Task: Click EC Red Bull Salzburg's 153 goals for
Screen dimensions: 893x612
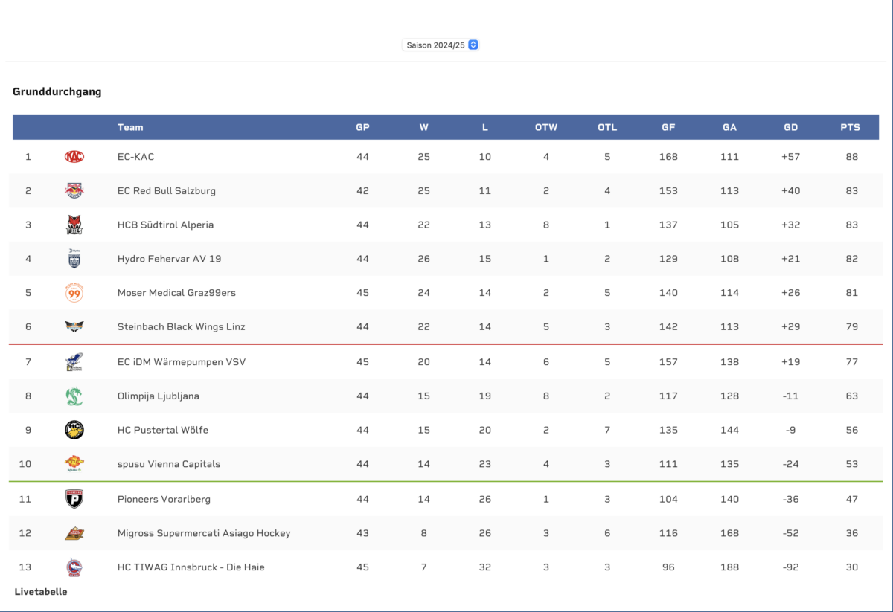Action: tap(668, 190)
